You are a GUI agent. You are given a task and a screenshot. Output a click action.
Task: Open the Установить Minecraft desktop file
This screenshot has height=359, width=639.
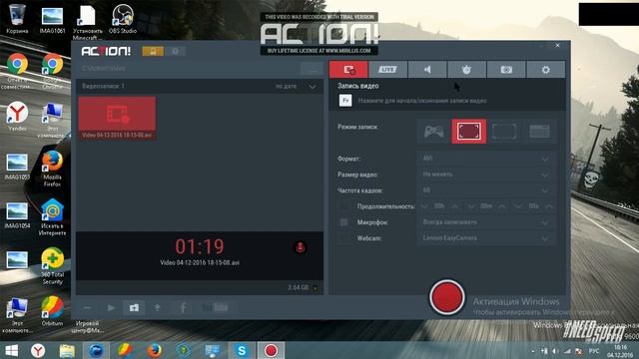[x=87, y=21]
